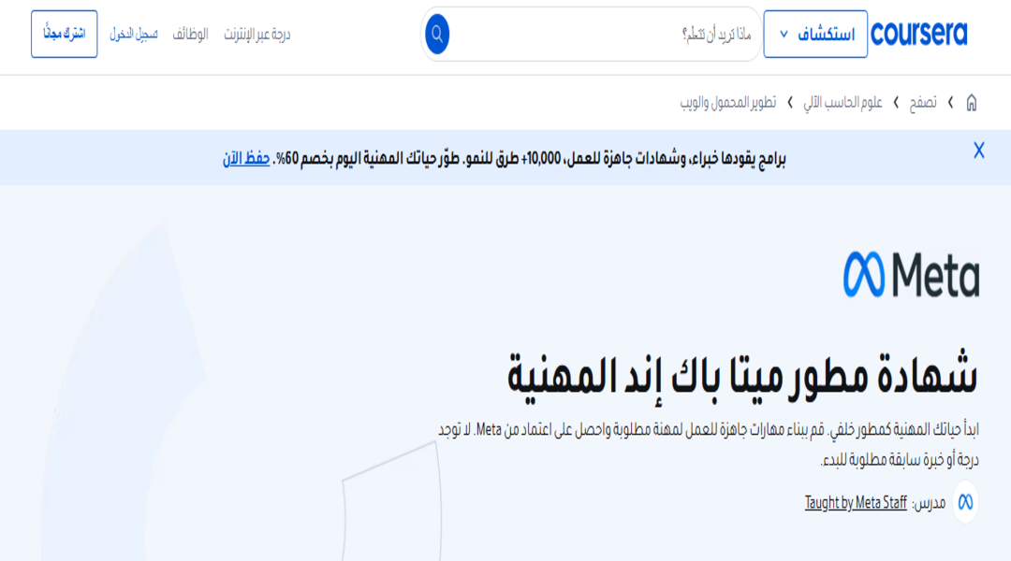Open the الوظائف careers link
This screenshot has height=561, width=1011.
coord(190,35)
